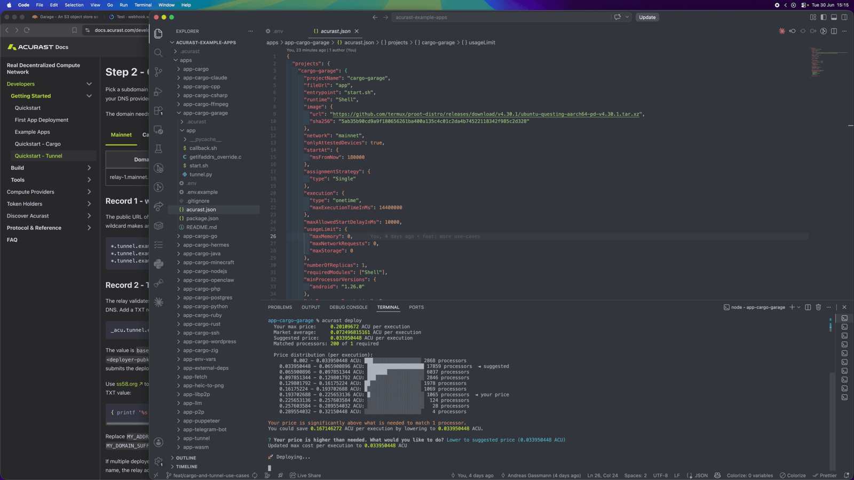This screenshot has height=480, width=854.
Task: Reload the Acurast Docs browser page
Action: click(27, 30)
